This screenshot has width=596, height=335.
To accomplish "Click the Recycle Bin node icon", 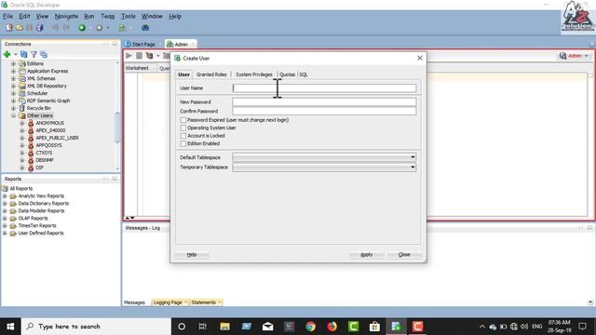I will pos(22,108).
